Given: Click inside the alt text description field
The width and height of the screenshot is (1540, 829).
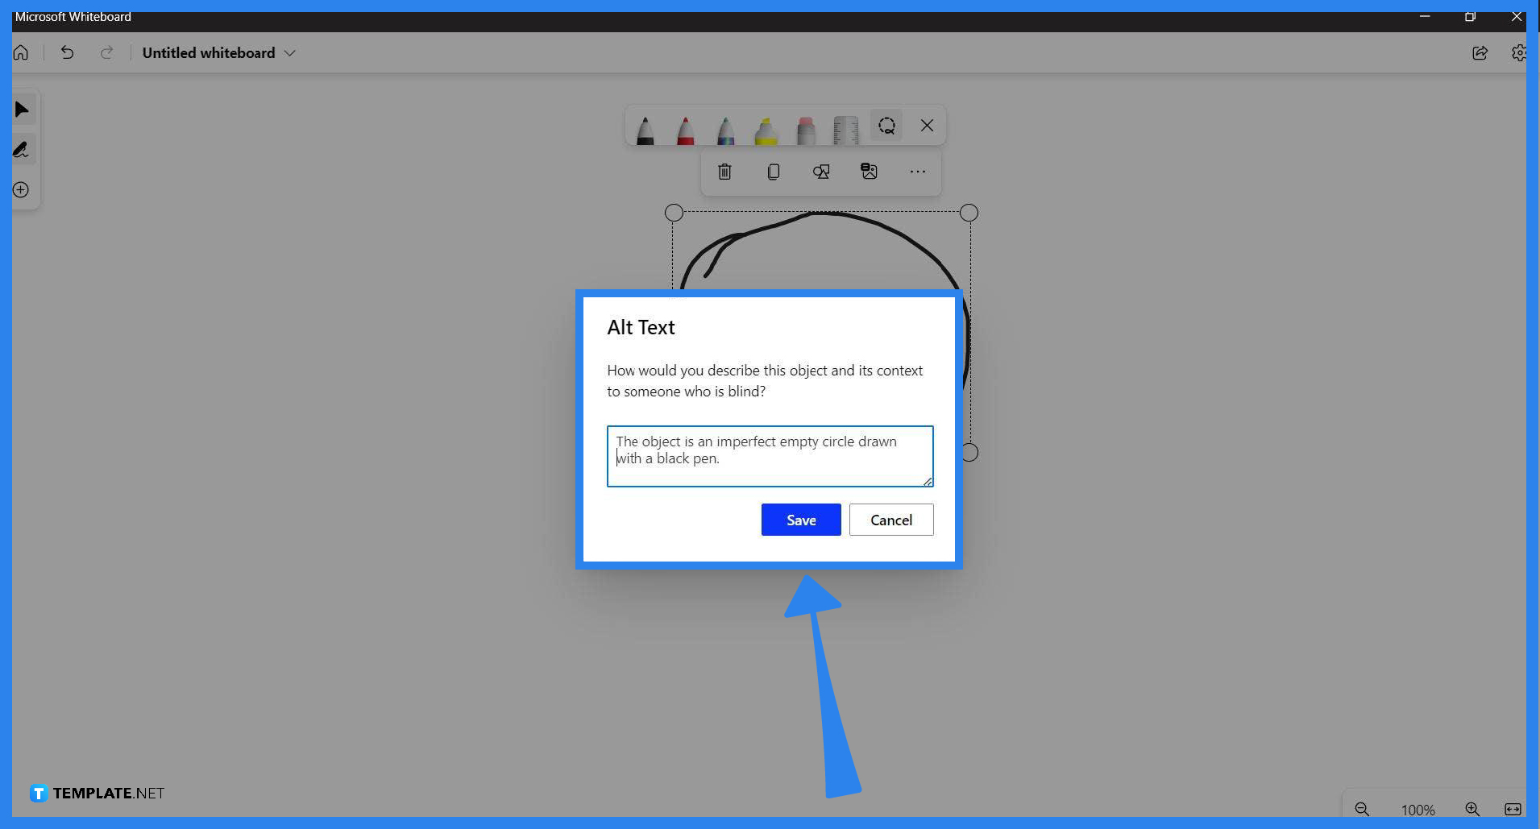Looking at the screenshot, I should click(x=769, y=456).
